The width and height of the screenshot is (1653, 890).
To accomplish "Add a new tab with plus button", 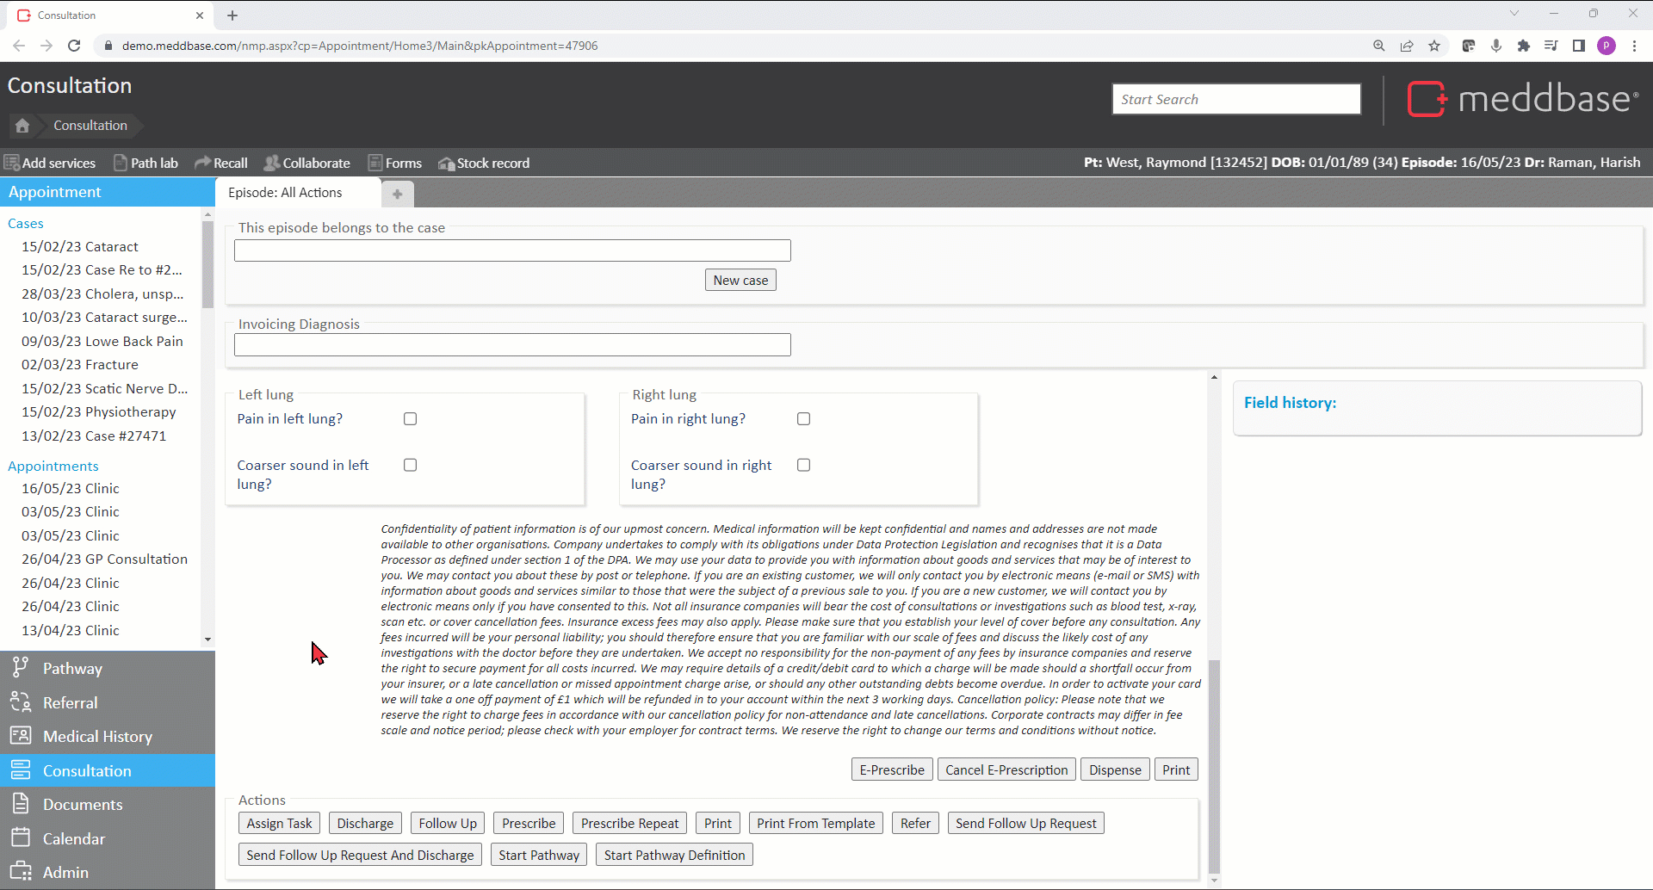I will (x=397, y=194).
